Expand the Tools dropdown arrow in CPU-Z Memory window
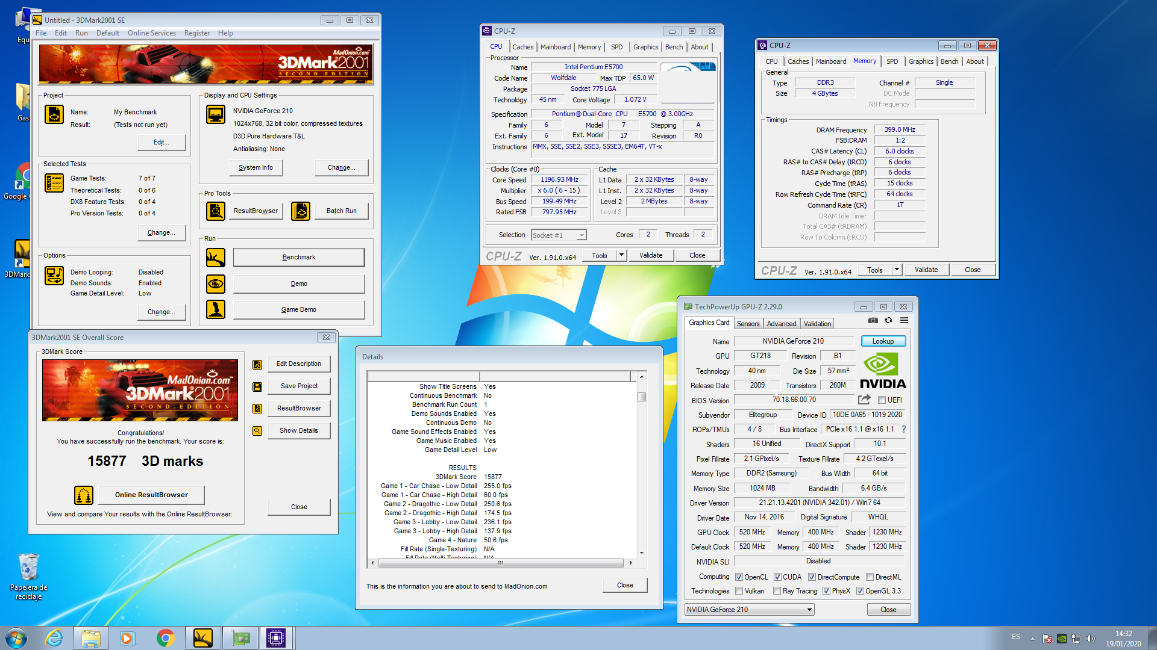This screenshot has height=650, width=1157. (897, 270)
